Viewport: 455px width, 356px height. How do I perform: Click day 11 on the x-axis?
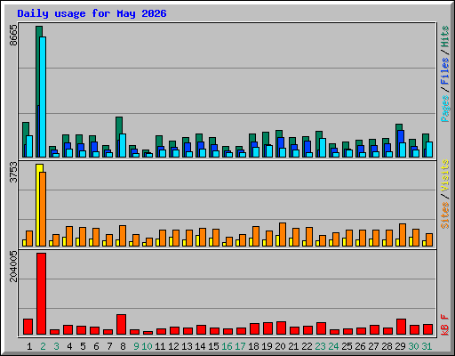(x=160, y=346)
